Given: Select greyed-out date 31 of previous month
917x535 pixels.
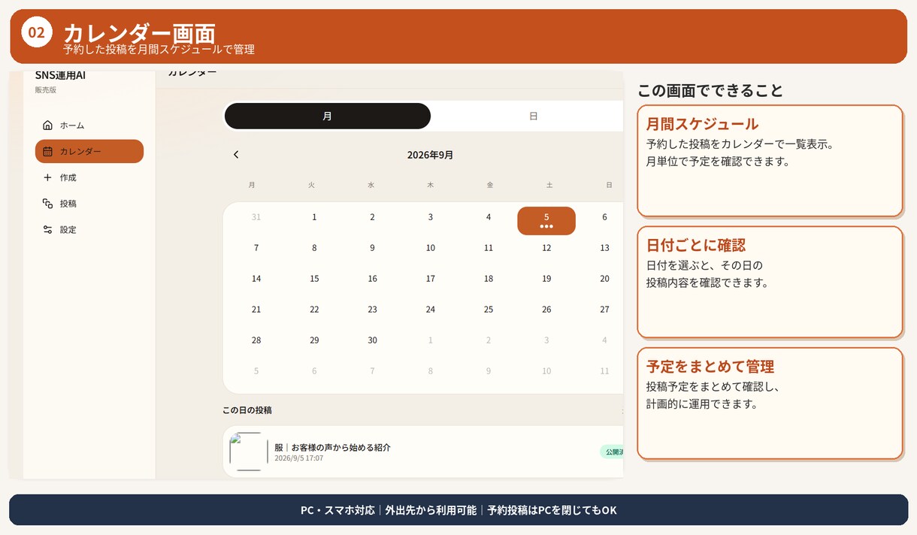Looking at the screenshot, I should point(256,217).
